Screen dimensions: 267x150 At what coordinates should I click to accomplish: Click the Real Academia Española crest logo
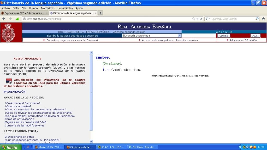(8, 33)
